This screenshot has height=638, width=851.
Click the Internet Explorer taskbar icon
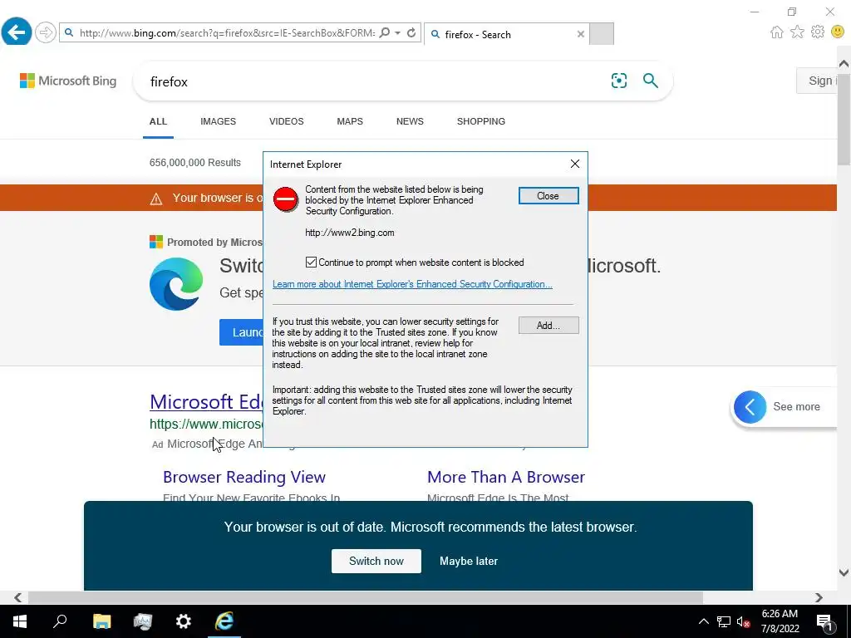224,621
